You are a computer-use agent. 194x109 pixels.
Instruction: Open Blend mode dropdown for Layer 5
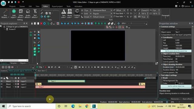[x=13, y=81]
